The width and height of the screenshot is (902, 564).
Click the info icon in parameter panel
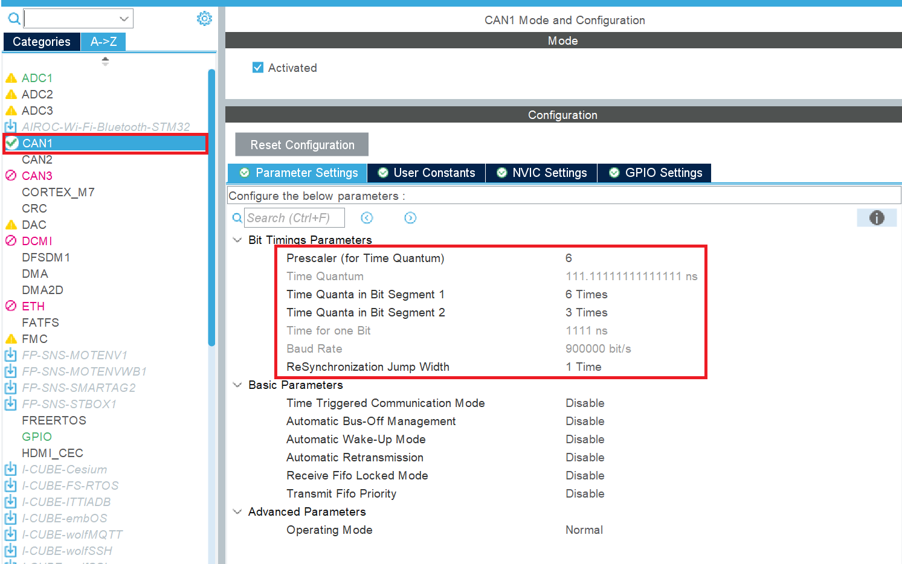point(876,218)
